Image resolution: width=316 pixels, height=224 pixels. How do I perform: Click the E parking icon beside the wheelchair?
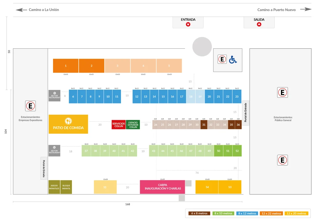tap(222, 59)
